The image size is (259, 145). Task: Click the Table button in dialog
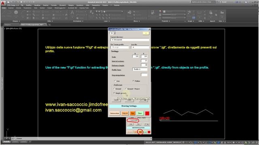129,100
